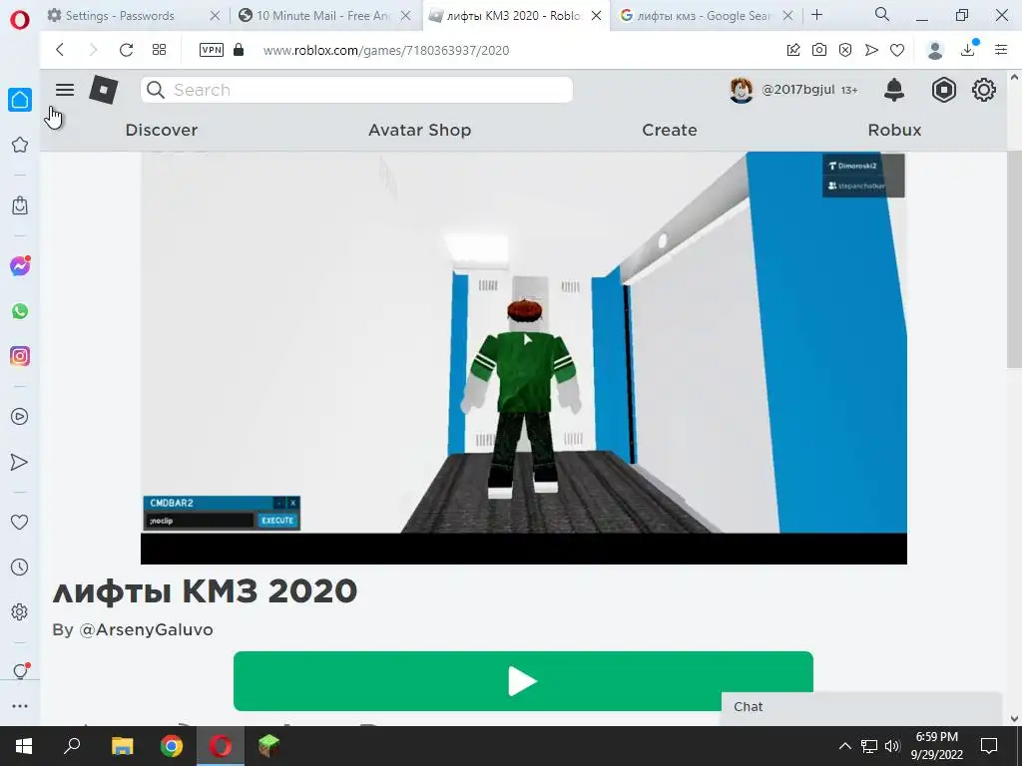
Task: Show hidden tray icons chevron
Action: (844, 746)
